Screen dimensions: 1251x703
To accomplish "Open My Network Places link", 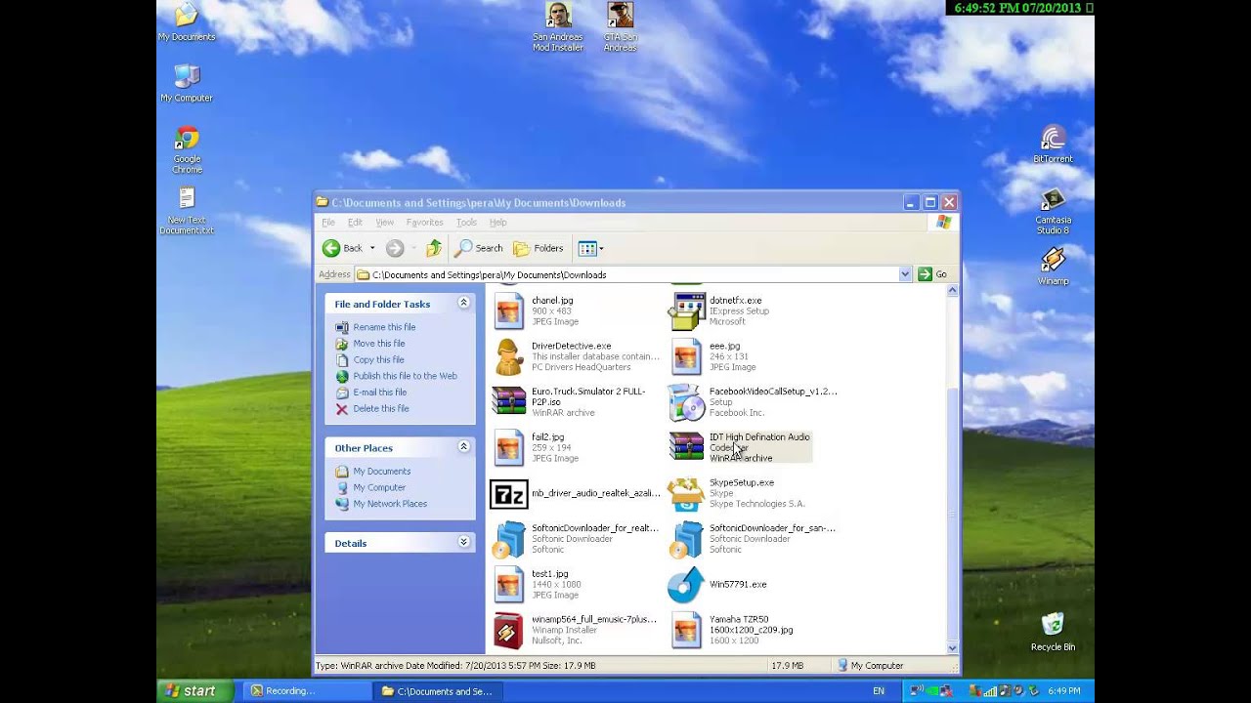I will point(390,504).
